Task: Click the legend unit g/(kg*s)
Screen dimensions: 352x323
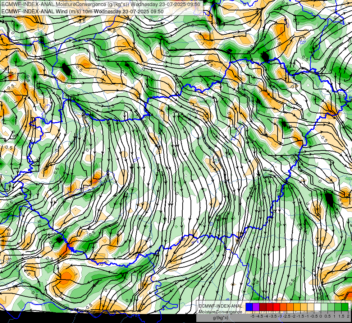Action: click(x=220, y=318)
